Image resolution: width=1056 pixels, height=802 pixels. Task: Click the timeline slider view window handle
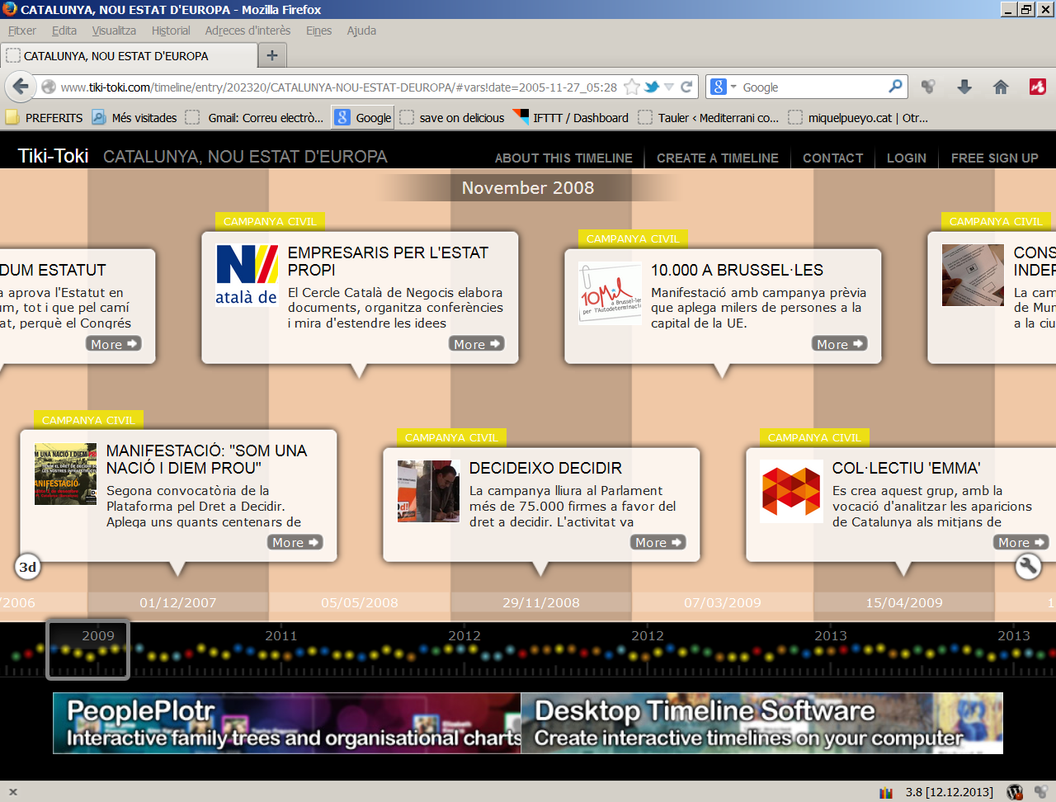(87, 650)
